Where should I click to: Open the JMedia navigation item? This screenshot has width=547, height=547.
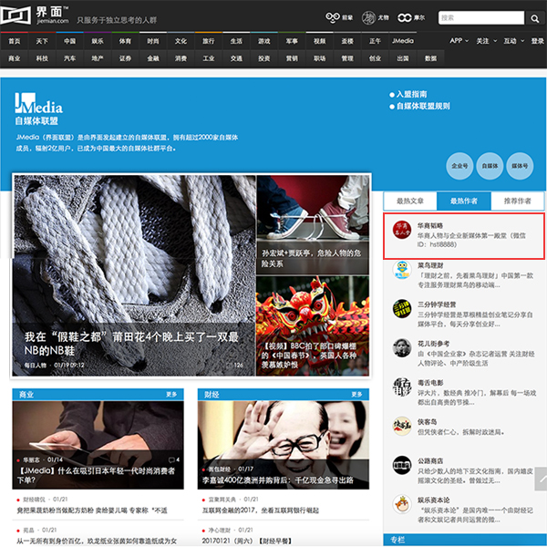coord(403,41)
